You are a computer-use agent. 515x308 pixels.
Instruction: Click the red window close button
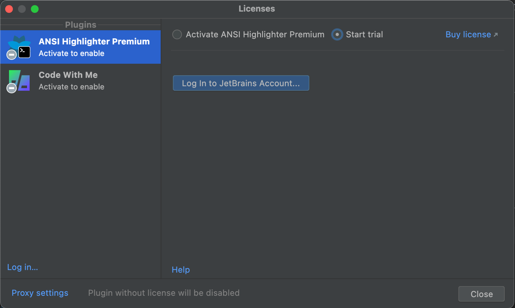(x=9, y=9)
